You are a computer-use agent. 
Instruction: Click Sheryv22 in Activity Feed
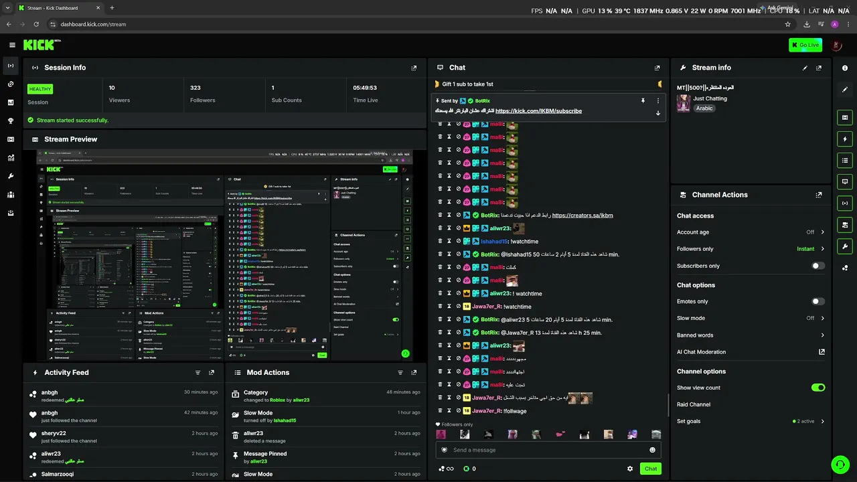click(54, 433)
